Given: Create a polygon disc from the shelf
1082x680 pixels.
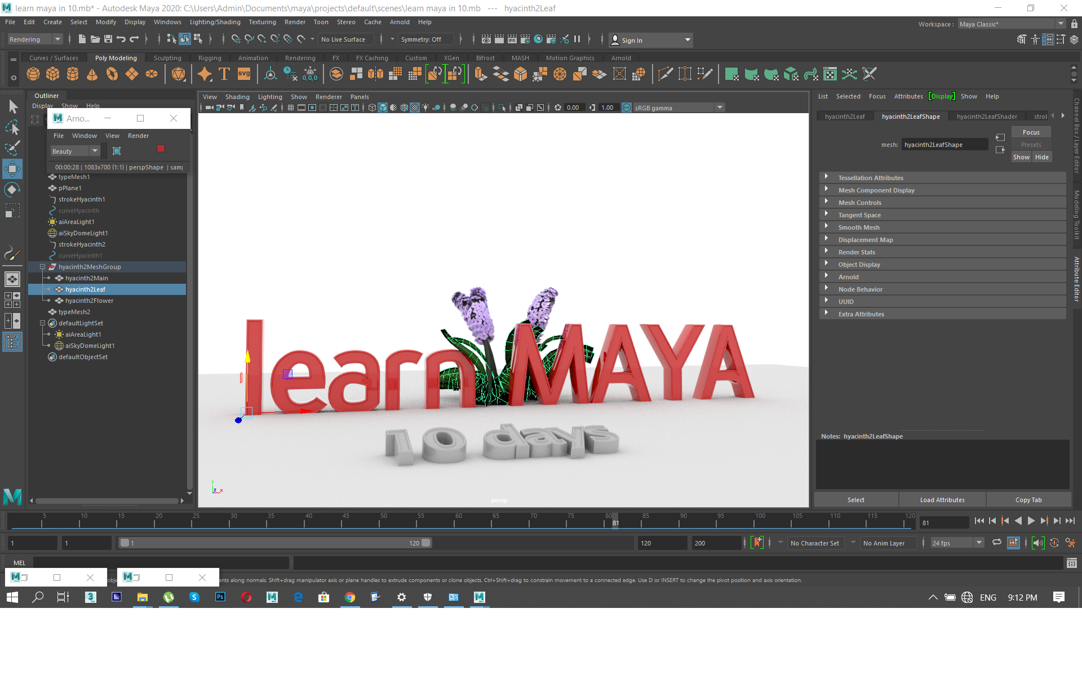Looking at the screenshot, I should coord(152,74).
